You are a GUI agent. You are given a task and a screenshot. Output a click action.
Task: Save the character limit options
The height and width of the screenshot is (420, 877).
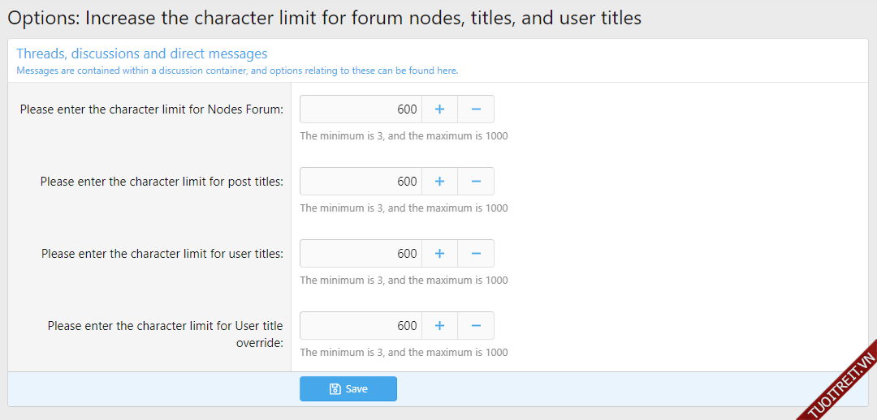pos(348,389)
